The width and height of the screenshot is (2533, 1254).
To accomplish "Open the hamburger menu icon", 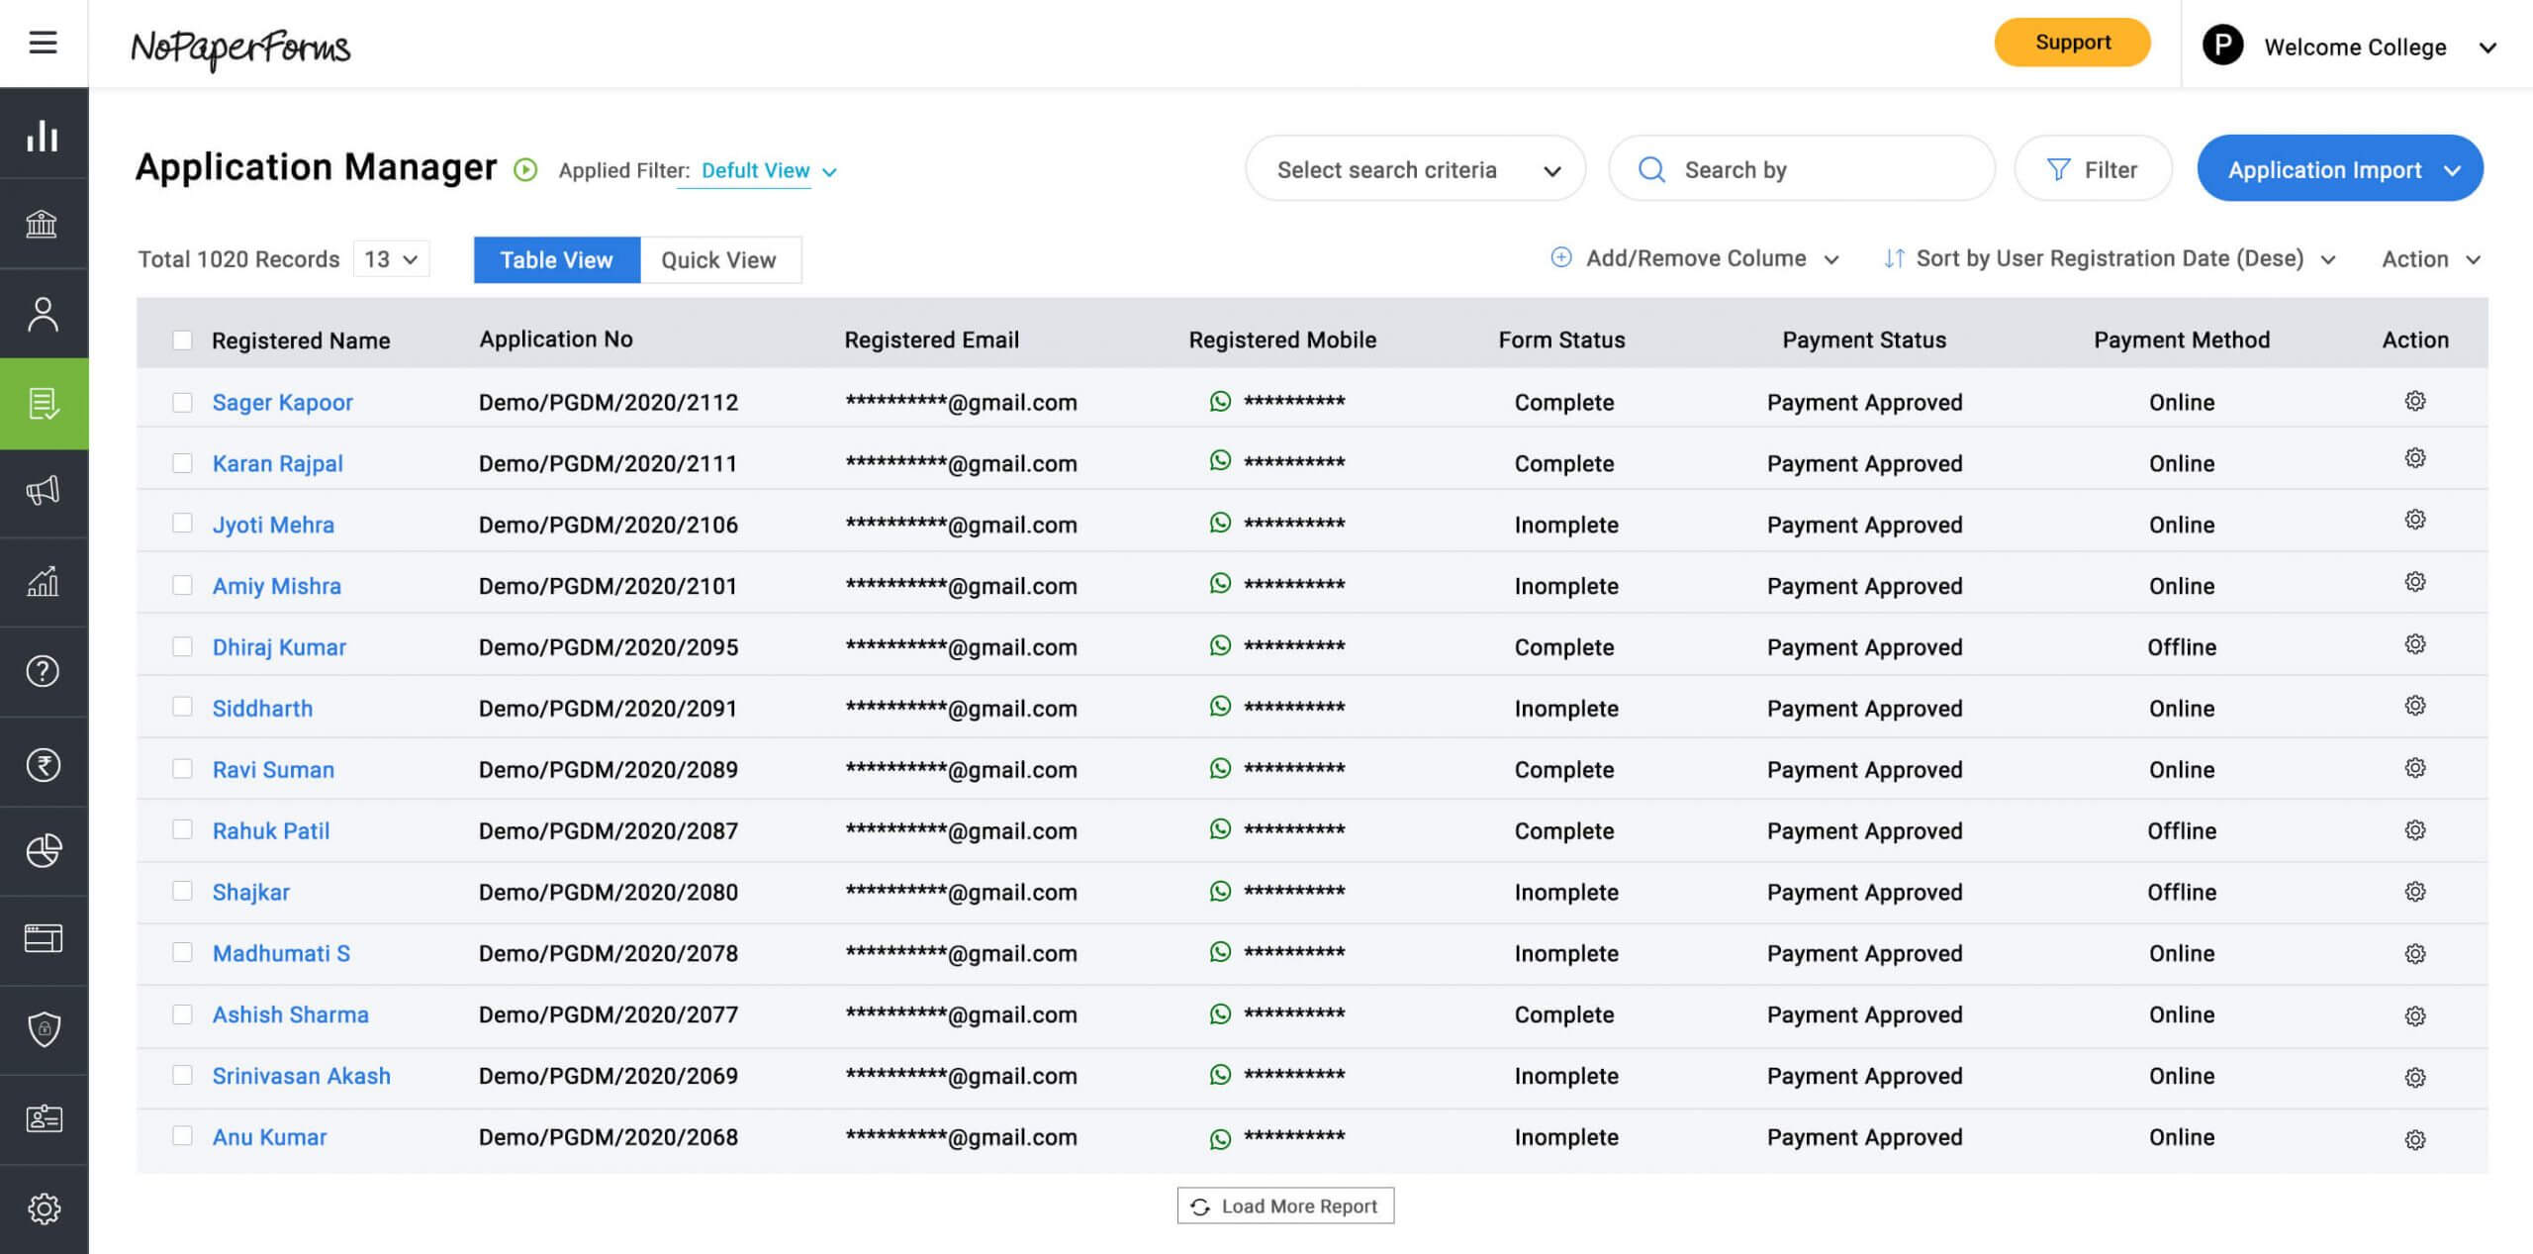I will click(x=43, y=43).
